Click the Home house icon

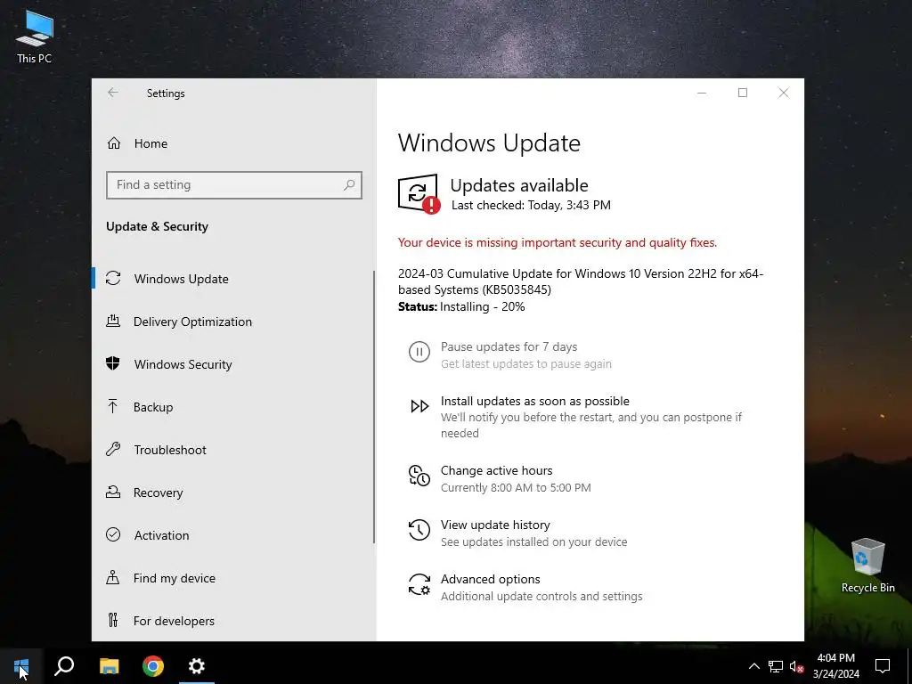114,143
